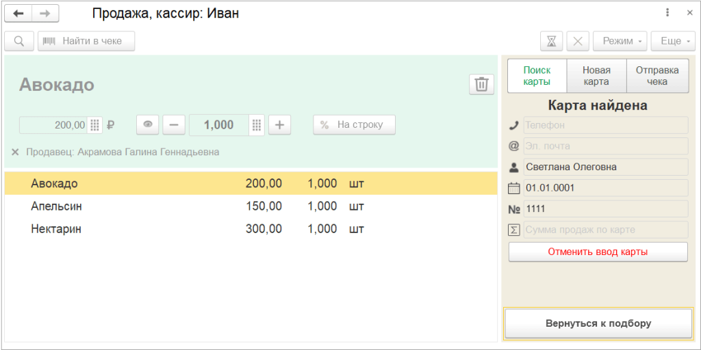Select the Отправка чека tab
This screenshot has height=350, width=701.
[657, 75]
